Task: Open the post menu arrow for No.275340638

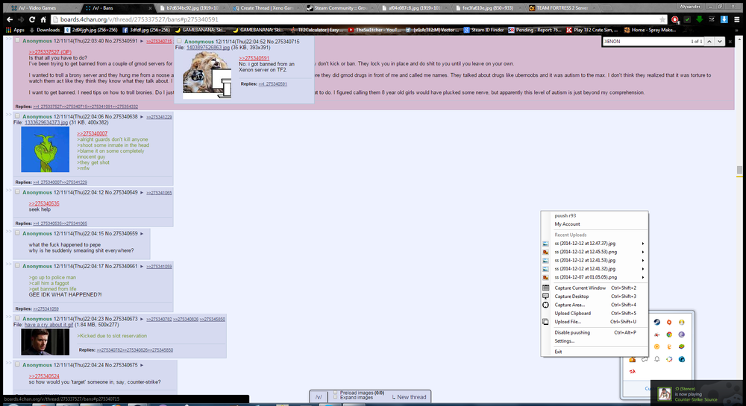Action: tap(142, 117)
